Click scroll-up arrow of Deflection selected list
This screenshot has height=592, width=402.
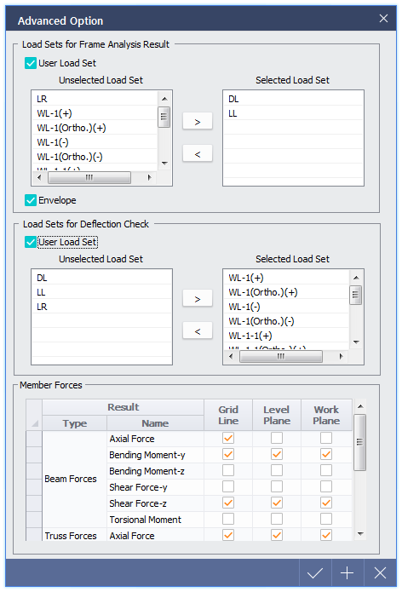(x=356, y=278)
